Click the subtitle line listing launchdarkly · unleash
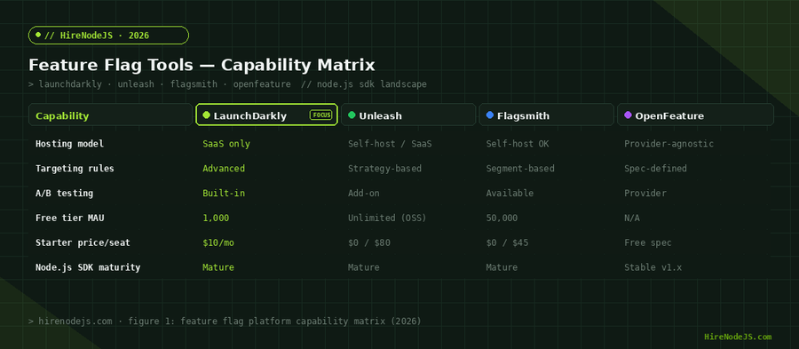Screen dimensions: 799x349 (x=227, y=84)
